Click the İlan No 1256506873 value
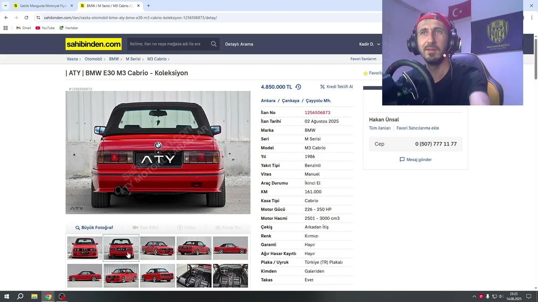The width and height of the screenshot is (538, 302). (x=317, y=113)
